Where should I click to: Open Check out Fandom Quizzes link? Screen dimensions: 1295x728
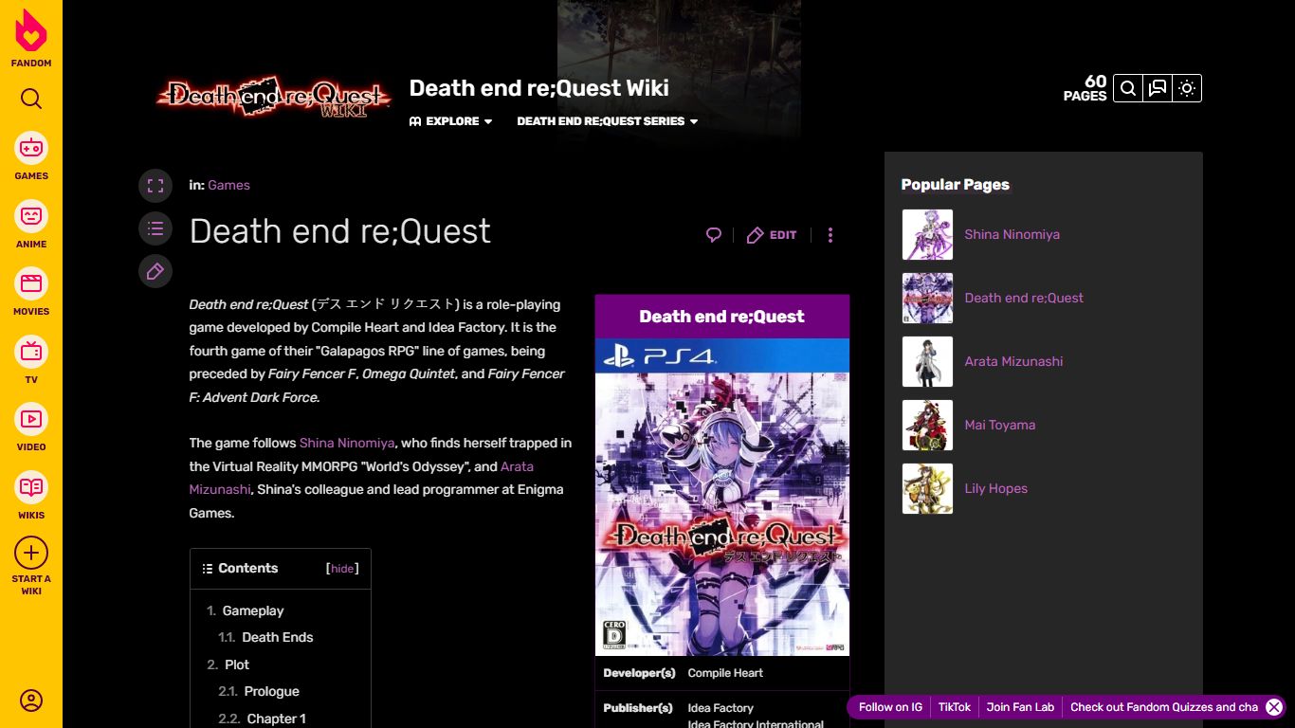1164,707
